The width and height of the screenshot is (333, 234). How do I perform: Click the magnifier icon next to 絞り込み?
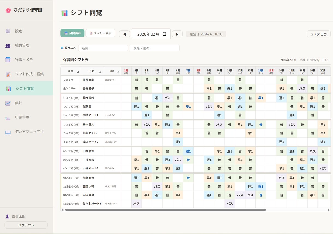62,48
